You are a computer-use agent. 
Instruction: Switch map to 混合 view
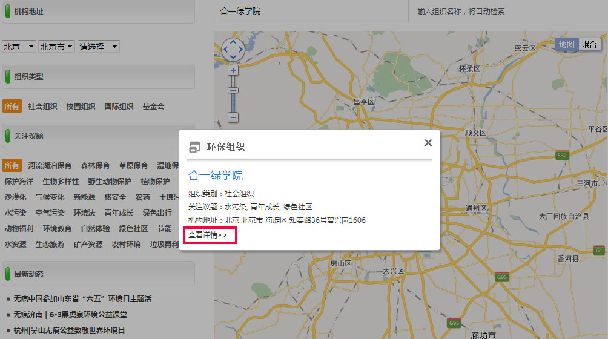589,44
